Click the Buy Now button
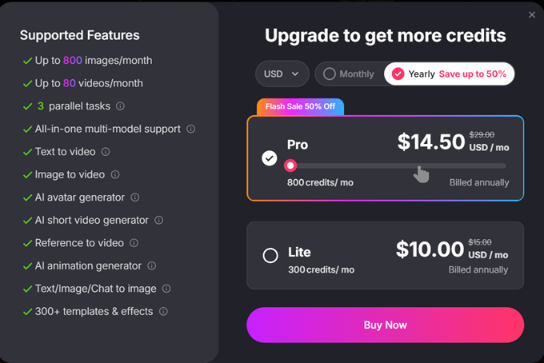The image size is (544, 363). click(385, 325)
